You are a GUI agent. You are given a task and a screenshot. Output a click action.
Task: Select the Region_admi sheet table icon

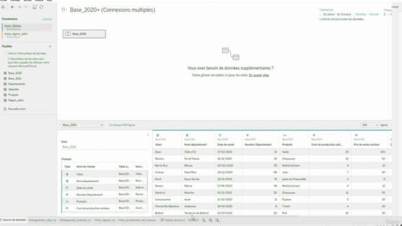coord(5,100)
